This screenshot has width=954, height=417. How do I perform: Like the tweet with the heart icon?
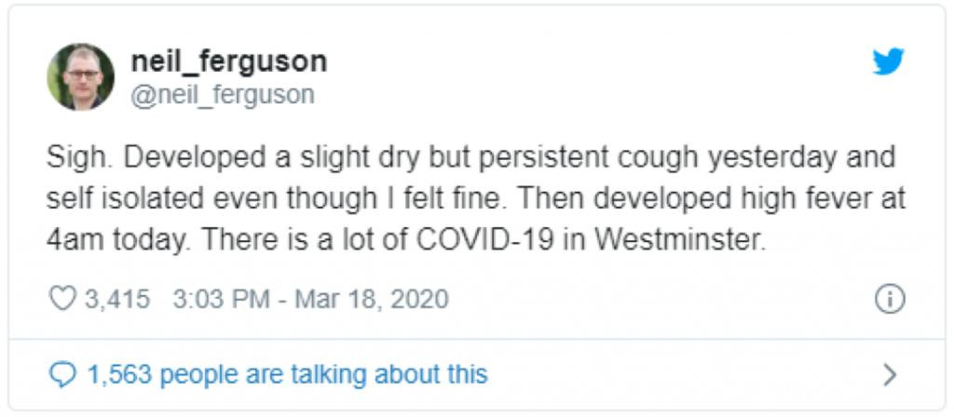point(61,300)
